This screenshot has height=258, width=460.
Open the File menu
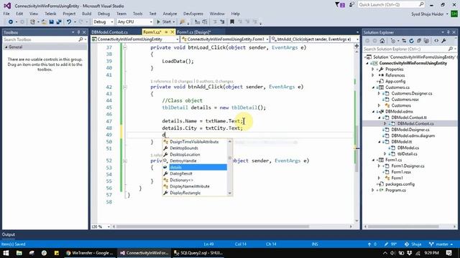(x=6, y=14)
